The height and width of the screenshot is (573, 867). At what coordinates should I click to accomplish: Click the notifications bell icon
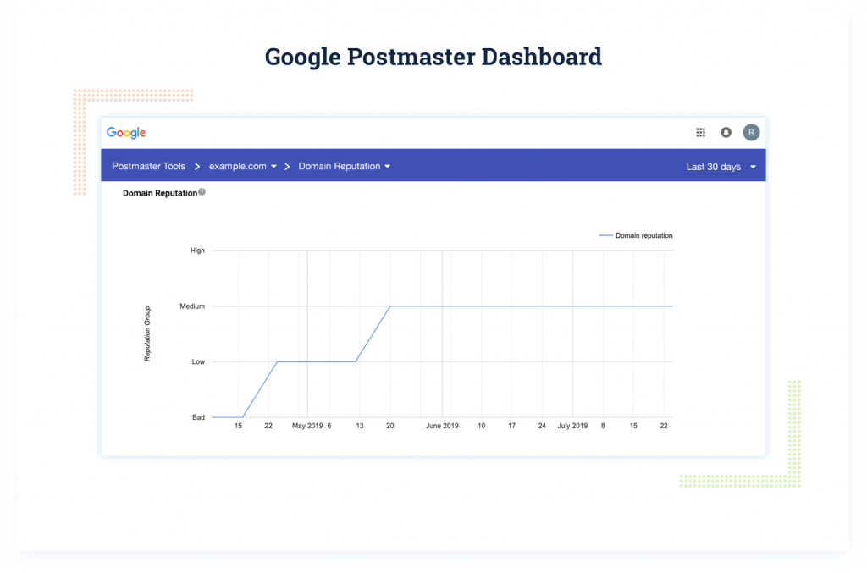point(726,133)
